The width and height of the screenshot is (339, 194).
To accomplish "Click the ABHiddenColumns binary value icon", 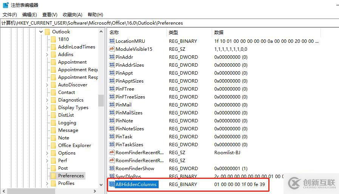I will click(x=112, y=184).
